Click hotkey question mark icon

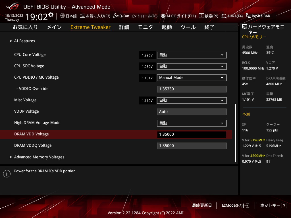(284, 206)
